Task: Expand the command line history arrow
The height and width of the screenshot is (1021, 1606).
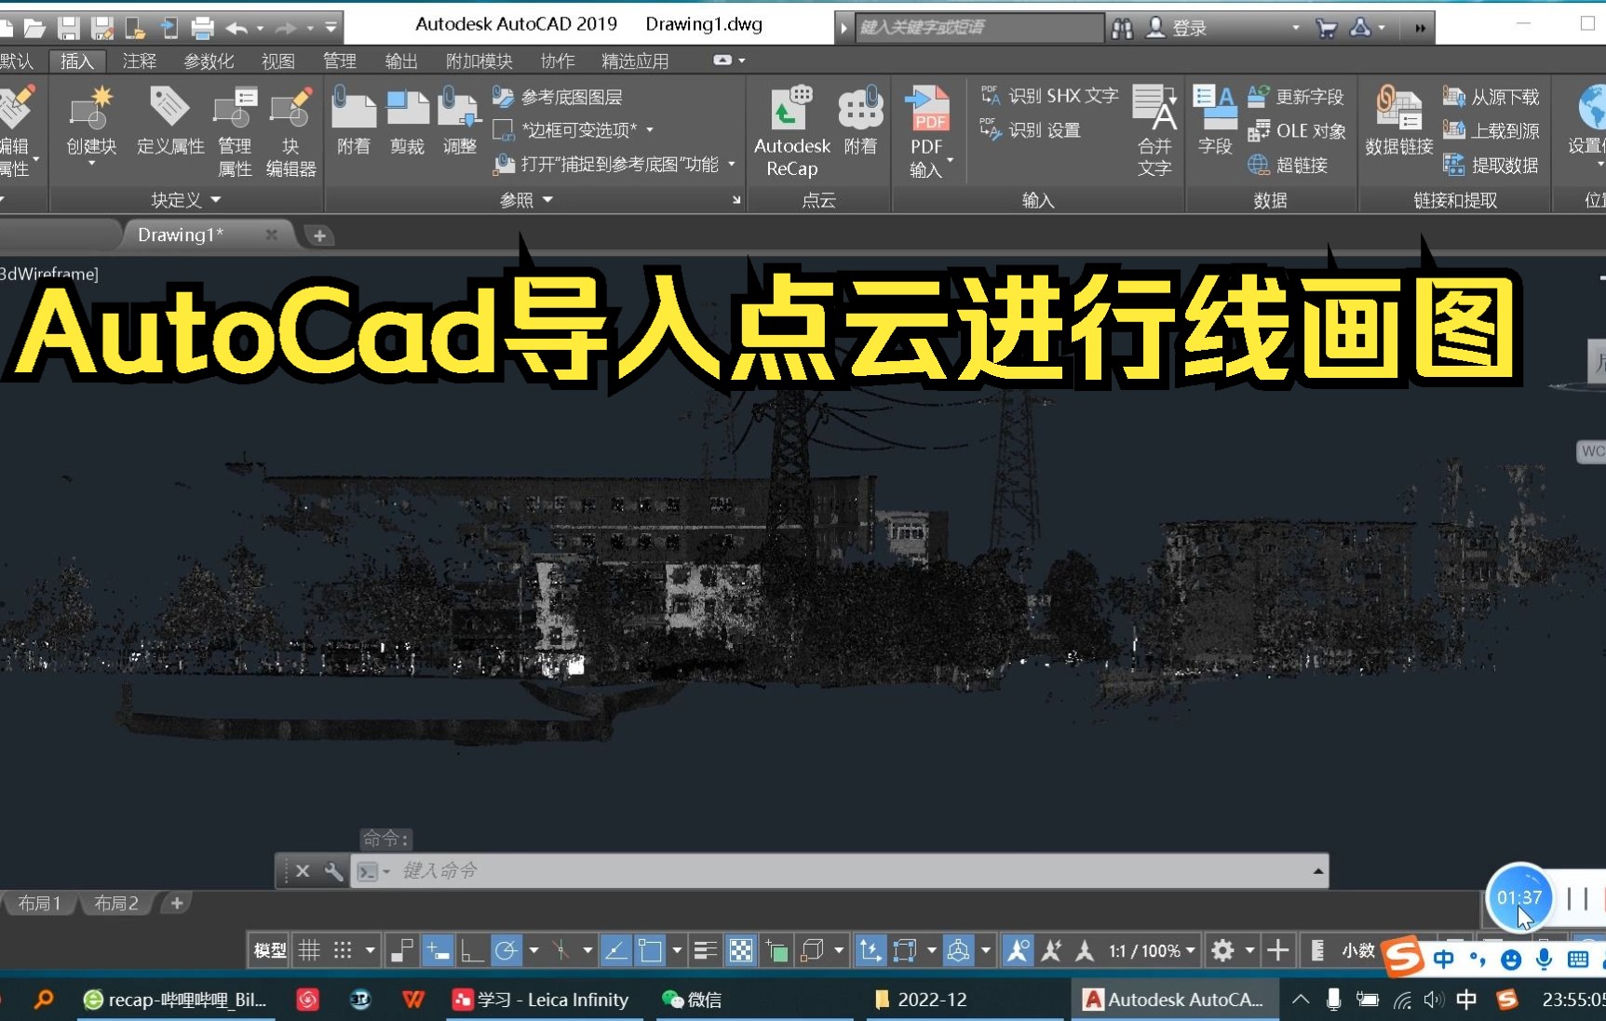Action: coord(1318,871)
